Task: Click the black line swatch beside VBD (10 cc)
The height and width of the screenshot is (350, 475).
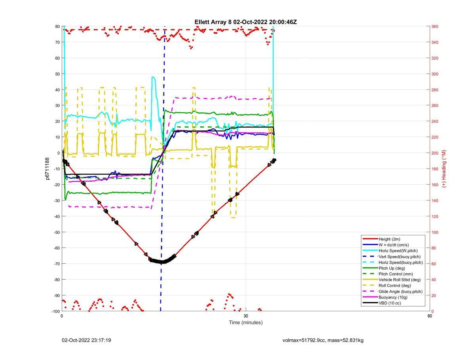Action: coord(370,303)
